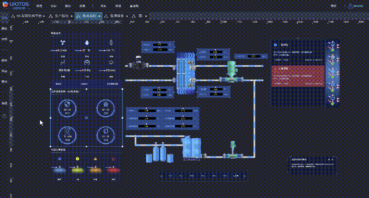Screen dimensions: 369x198
Task: Select the security shield circle widget
Action: pos(67,108)
